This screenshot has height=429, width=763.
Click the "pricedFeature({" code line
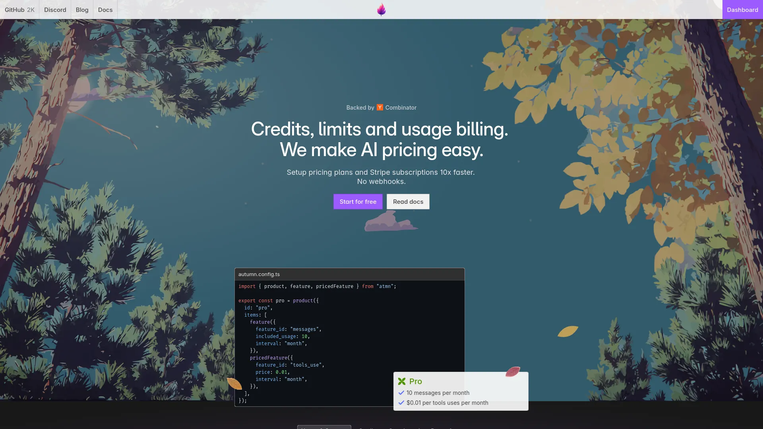(x=271, y=357)
